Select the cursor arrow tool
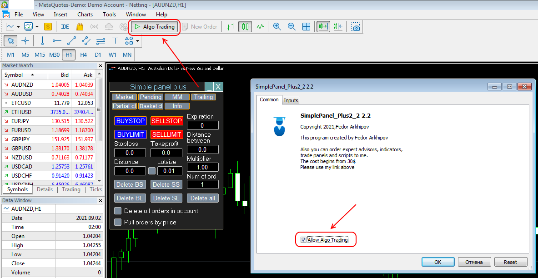This screenshot has height=278, width=538. (x=10, y=41)
